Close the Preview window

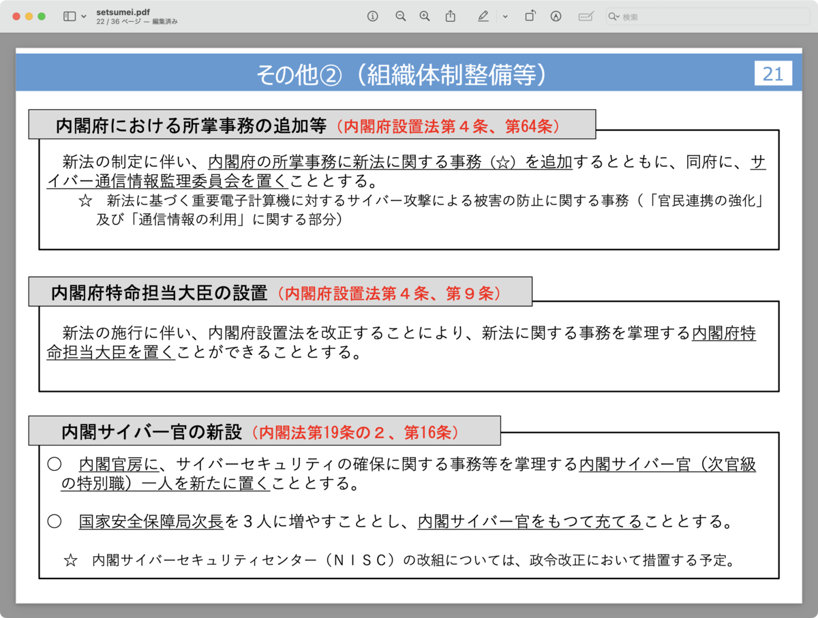16,16
